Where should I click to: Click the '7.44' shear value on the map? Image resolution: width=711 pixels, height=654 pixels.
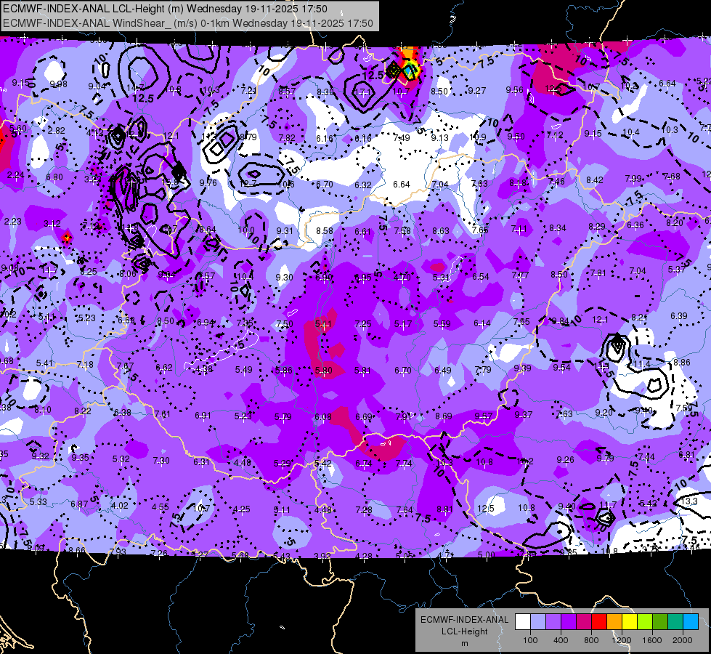point(646,456)
